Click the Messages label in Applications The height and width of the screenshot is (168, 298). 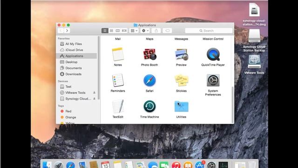(x=181, y=39)
